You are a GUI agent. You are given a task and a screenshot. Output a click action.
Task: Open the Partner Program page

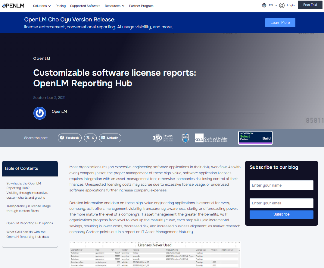[141, 6]
